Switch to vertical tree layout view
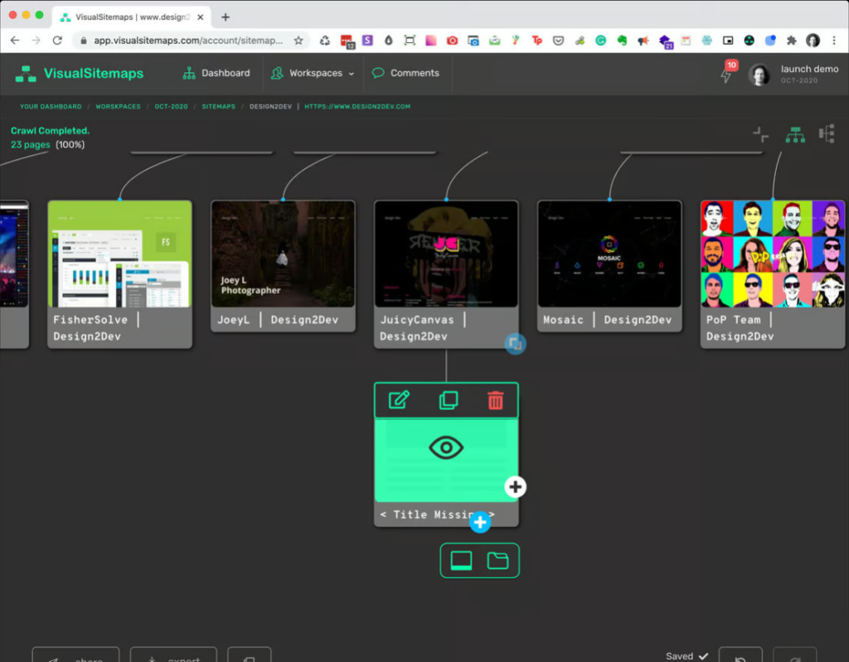 click(795, 134)
